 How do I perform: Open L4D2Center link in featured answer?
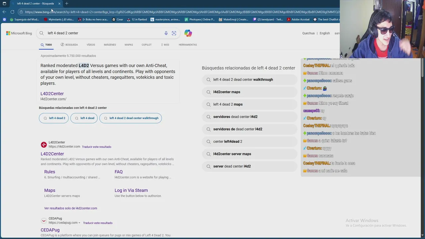click(x=52, y=94)
